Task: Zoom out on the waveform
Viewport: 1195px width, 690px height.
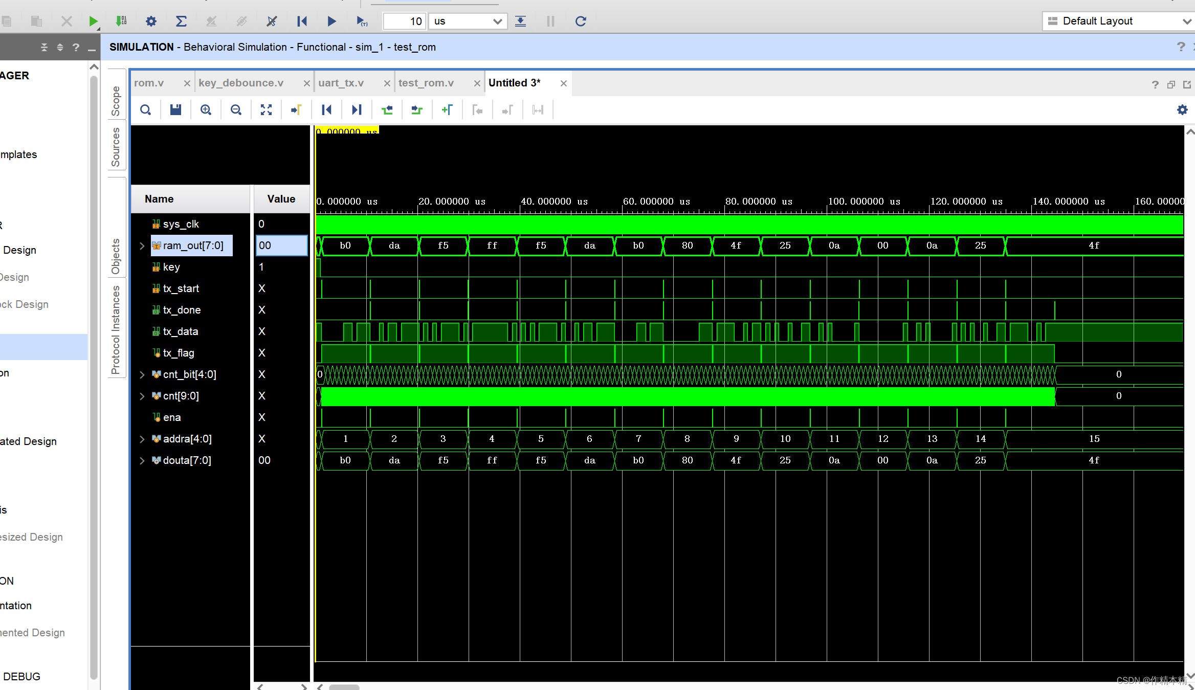Action: tap(236, 110)
